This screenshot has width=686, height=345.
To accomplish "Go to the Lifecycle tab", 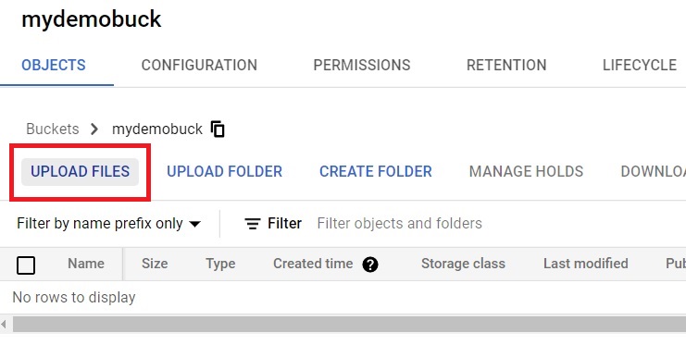I will (x=640, y=65).
